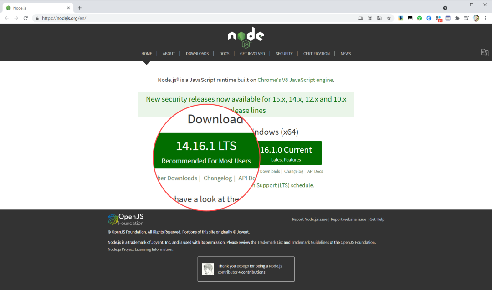Open the DOWNLOADS navigation item
The image size is (492, 290).
(197, 54)
